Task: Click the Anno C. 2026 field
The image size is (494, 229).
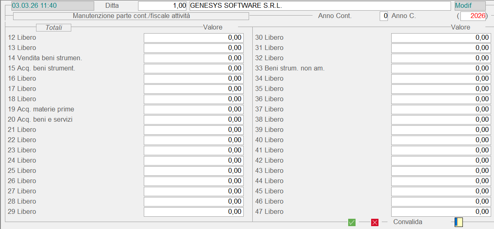Action: tap(473, 16)
